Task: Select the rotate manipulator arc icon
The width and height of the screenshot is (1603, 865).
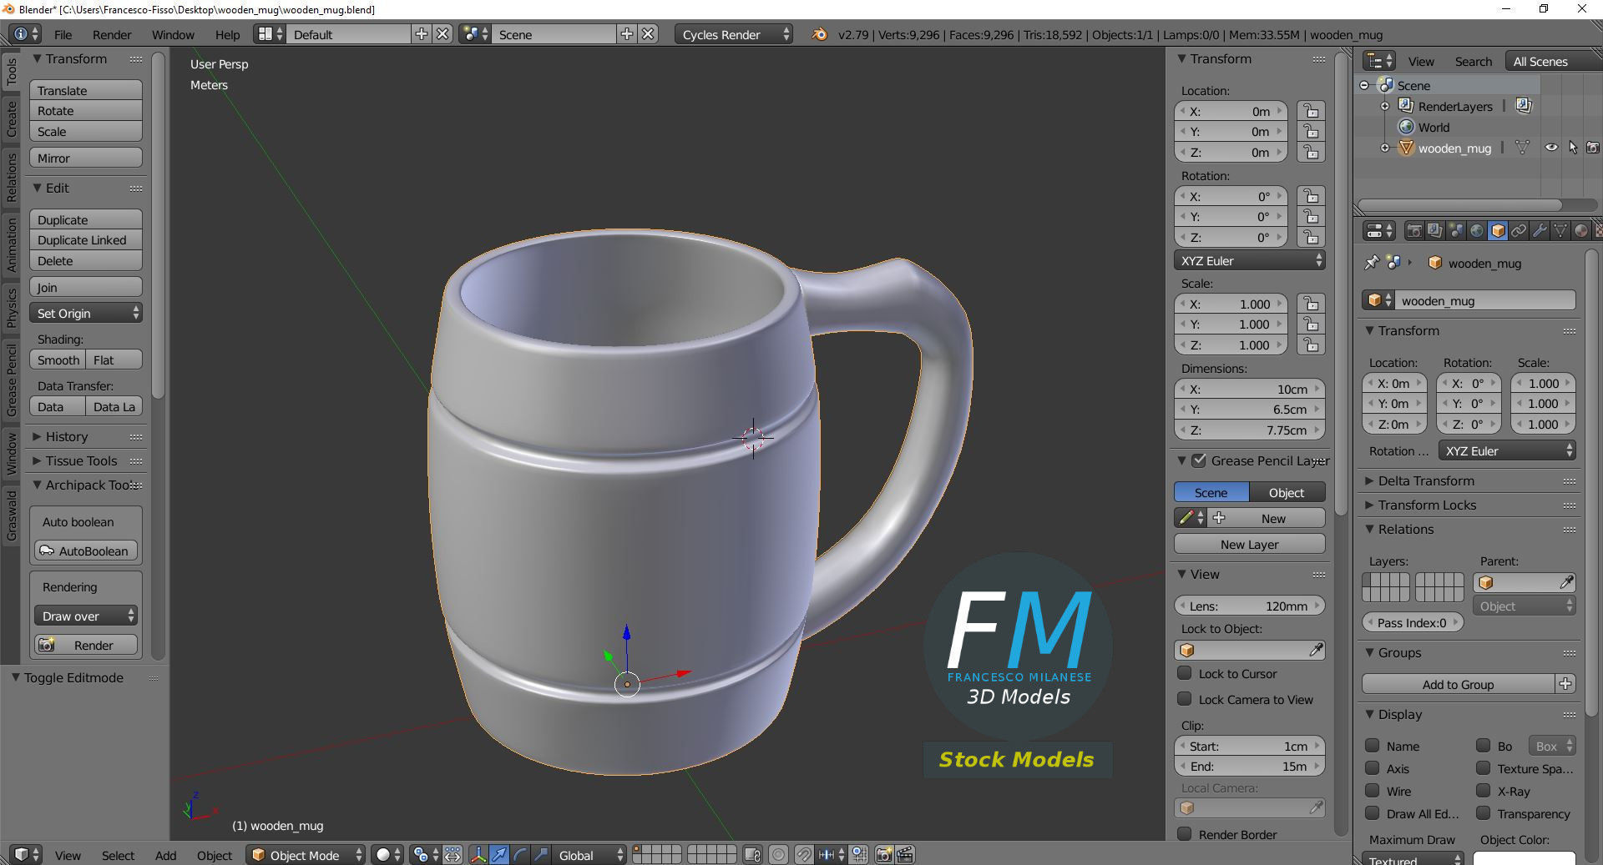Action: pyautogui.click(x=520, y=855)
